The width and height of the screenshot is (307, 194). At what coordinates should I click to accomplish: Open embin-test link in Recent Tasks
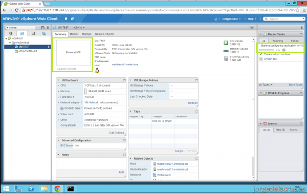tap(271, 59)
